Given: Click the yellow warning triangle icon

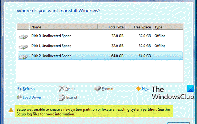Looking at the screenshot, I should tap(11, 110).
